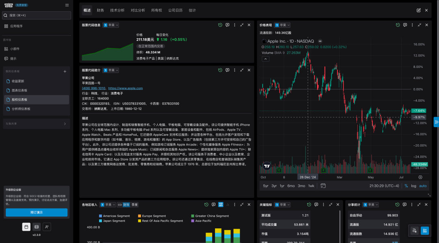This screenshot has height=243, width=439.
Task: Open chat icon in the 关键指标 widget
Action: (x=316, y=205)
